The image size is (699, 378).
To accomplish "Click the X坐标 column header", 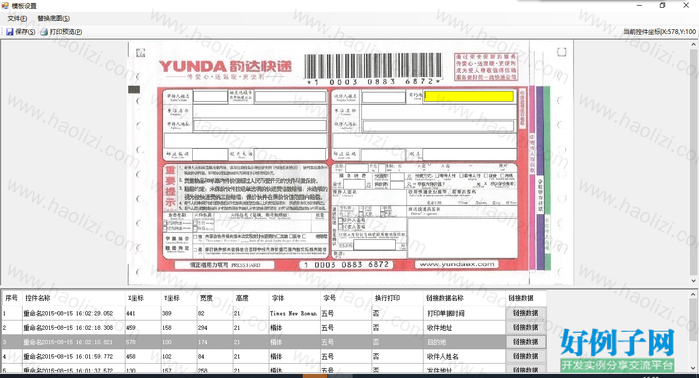I will 143,298.
